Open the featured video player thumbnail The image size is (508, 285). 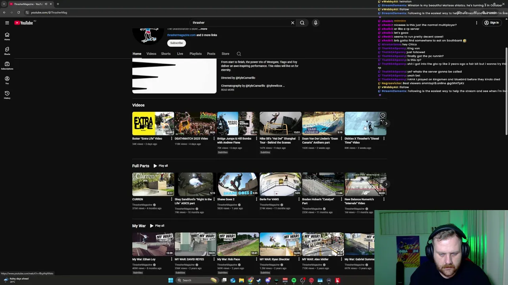(174, 76)
